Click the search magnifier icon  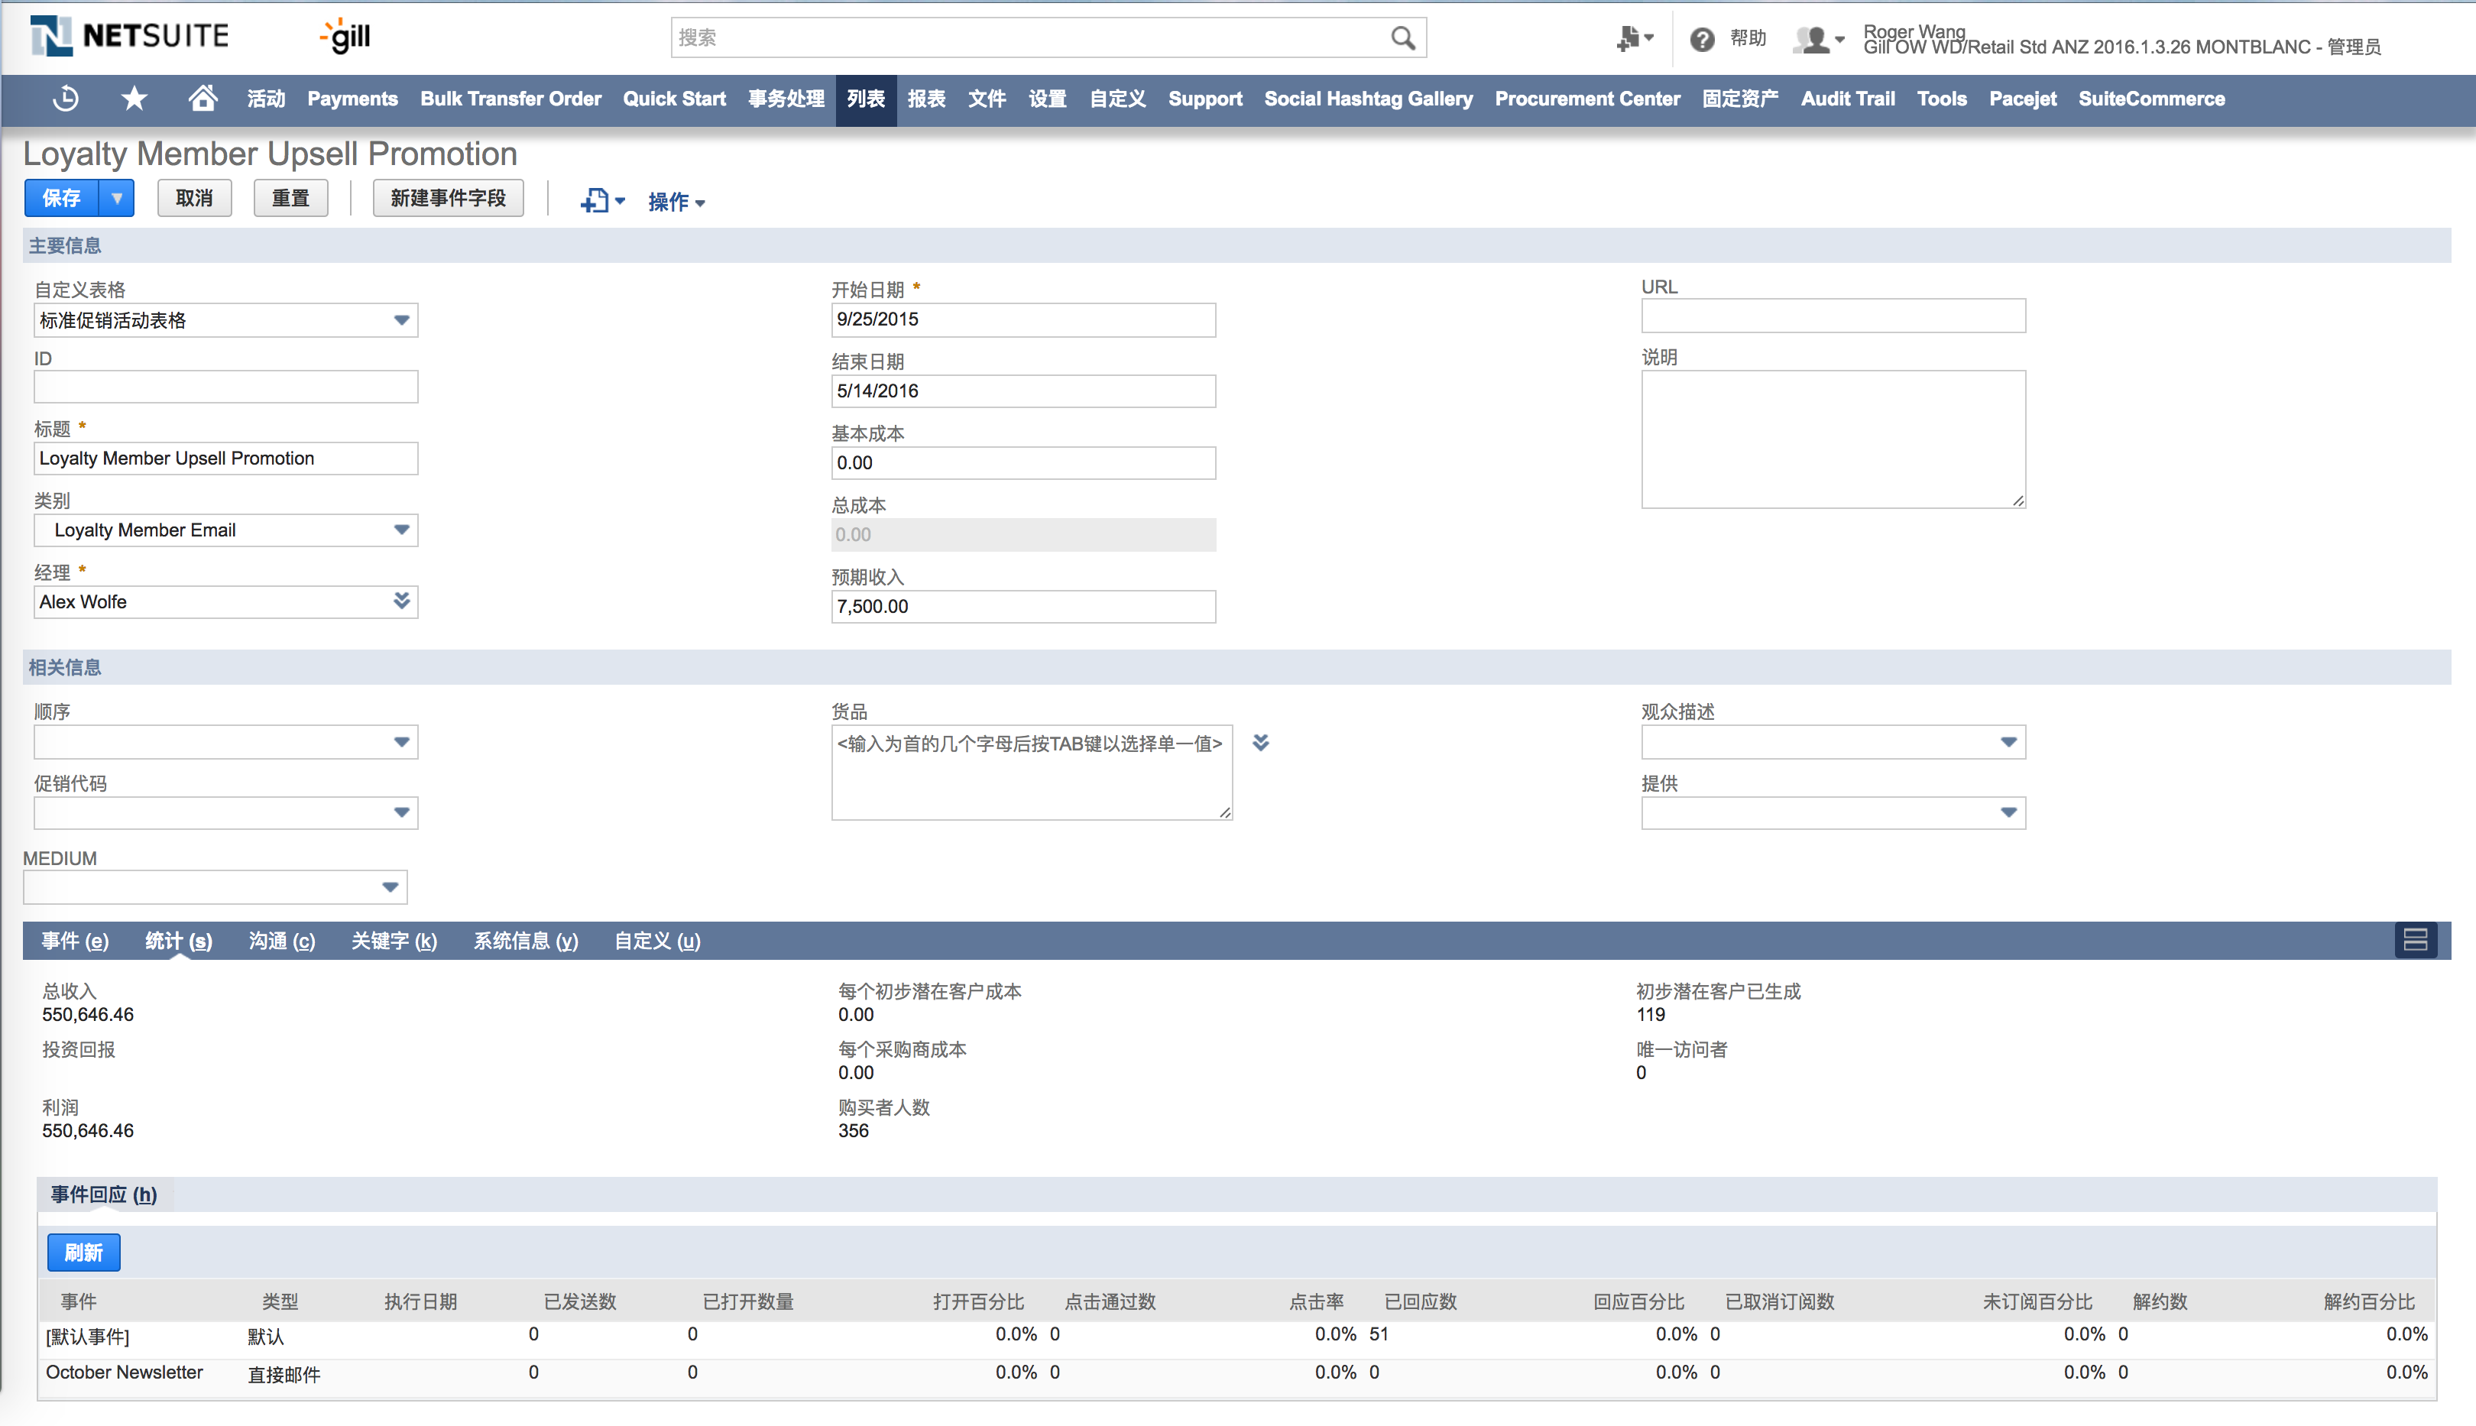[x=1402, y=38]
